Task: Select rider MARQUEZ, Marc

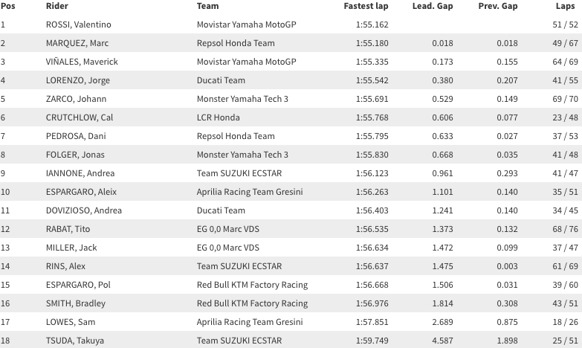Action: pyautogui.click(x=77, y=43)
